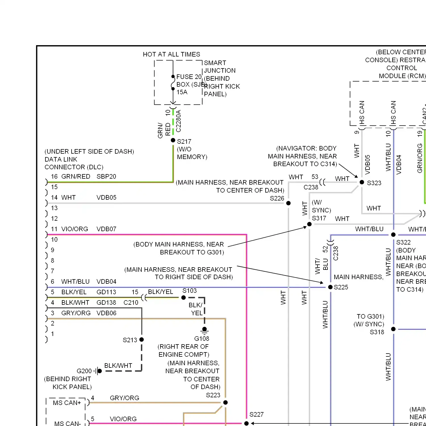Select the "C238" label below pin 53
This screenshot has width=426, height=426.
pos(311,187)
